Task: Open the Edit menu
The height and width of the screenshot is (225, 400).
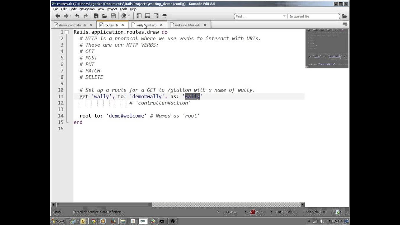Action: [64, 9]
